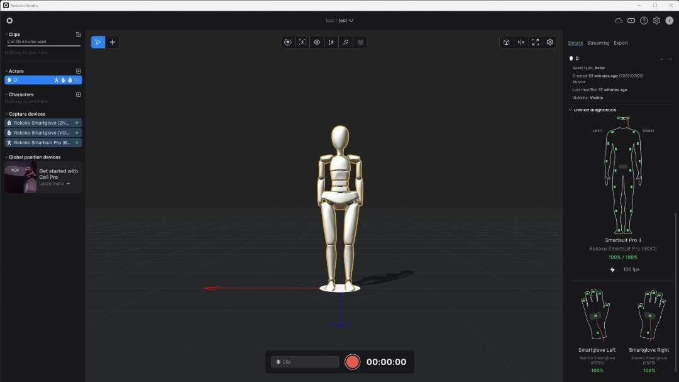Collapse the Clips section

(x=6, y=34)
